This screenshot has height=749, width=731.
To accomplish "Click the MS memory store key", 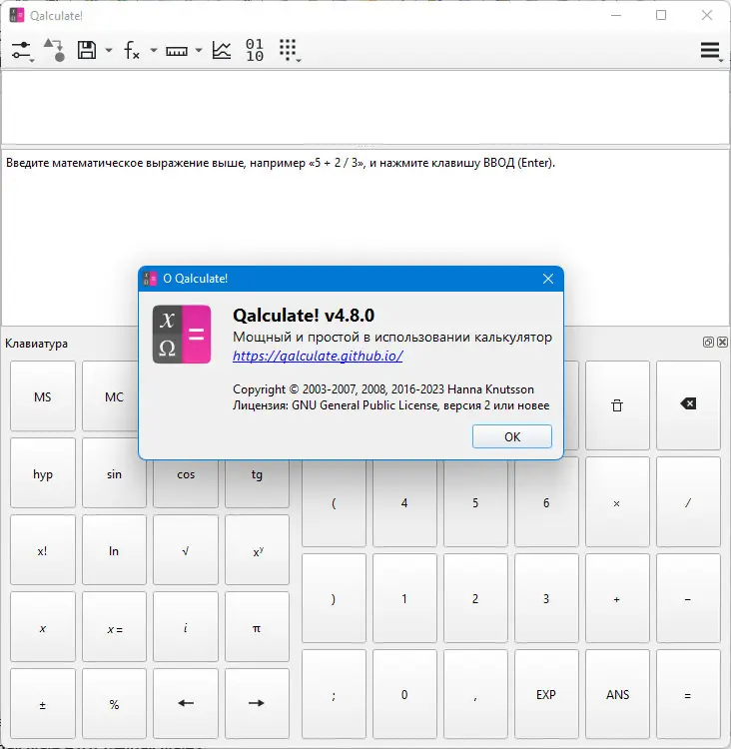I will pos(43,396).
